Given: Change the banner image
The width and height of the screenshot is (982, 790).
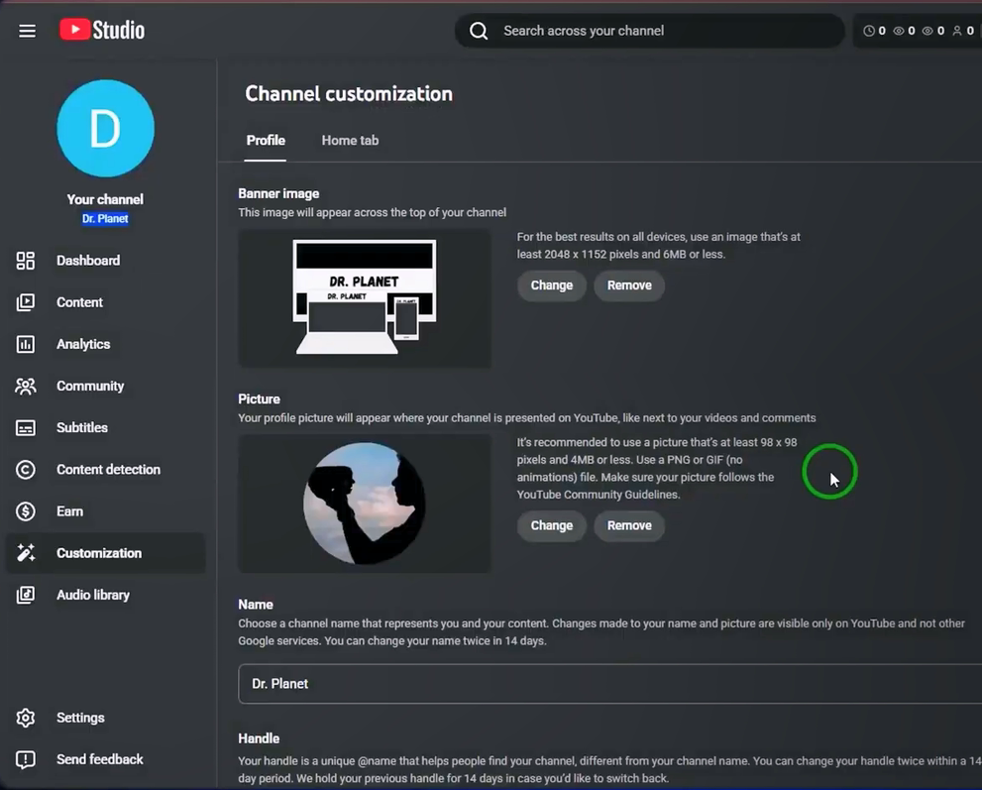Looking at the screenshot, I should pyautogui.click(x=552, y=285).
